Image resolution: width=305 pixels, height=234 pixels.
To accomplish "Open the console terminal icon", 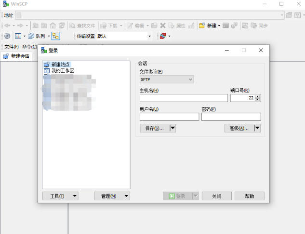I will [225, 26].
